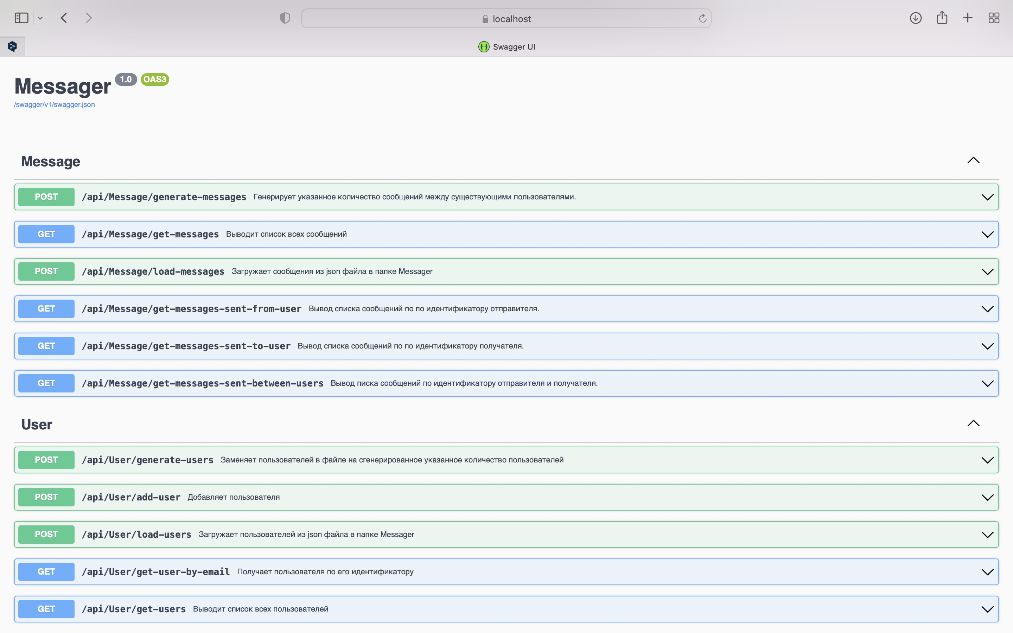Expand the /api/Message/get-messages endpoint

(x=987, y=234)
